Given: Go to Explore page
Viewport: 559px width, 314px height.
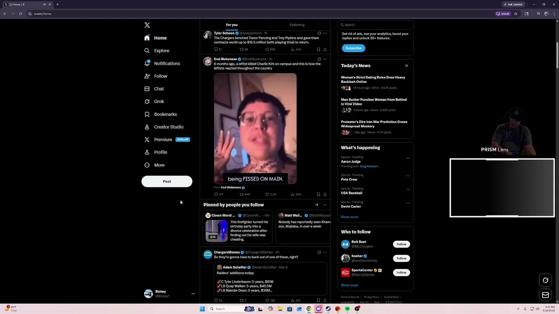Looking at the screenshot, I should (x=156, y=51).
